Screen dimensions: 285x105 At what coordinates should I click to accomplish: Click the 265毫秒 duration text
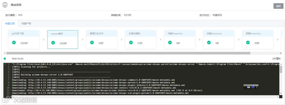click(x=276, y=59)
